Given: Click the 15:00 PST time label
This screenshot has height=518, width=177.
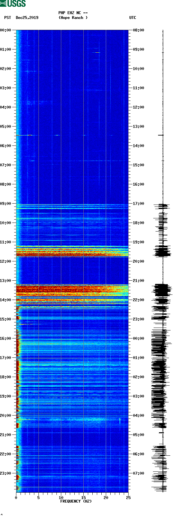Looking at the screenshot, I should pyautogui.click(x=6, y=319).
